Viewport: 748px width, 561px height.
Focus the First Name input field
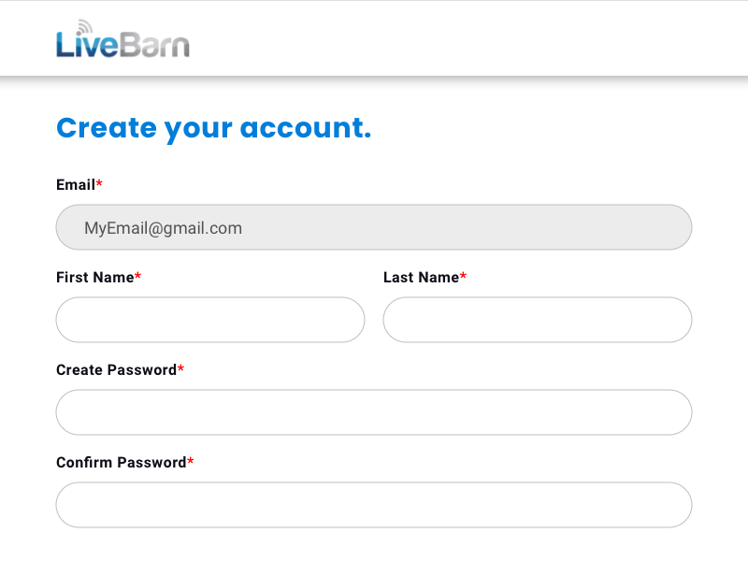tap(210, 320)
